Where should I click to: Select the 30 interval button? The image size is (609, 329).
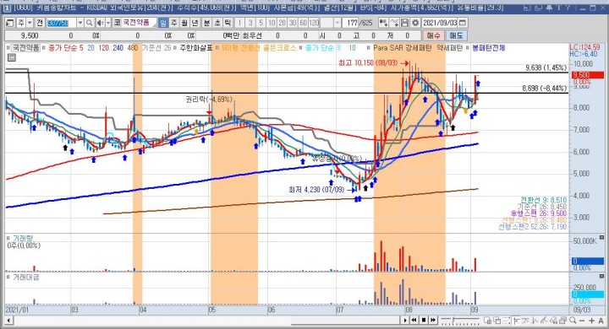293,23
